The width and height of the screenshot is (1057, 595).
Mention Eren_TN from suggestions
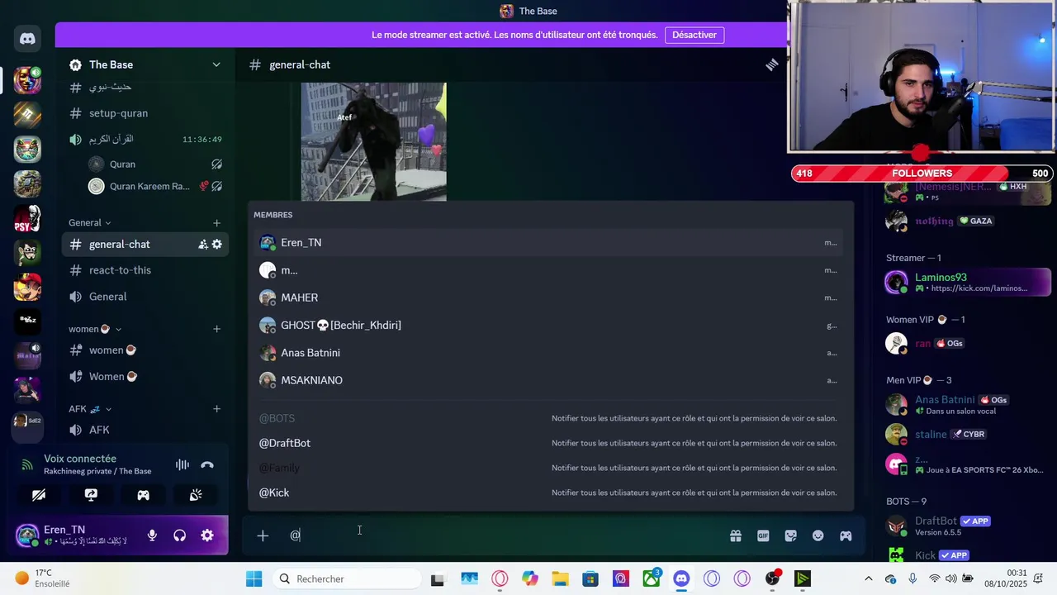(550, 243)
